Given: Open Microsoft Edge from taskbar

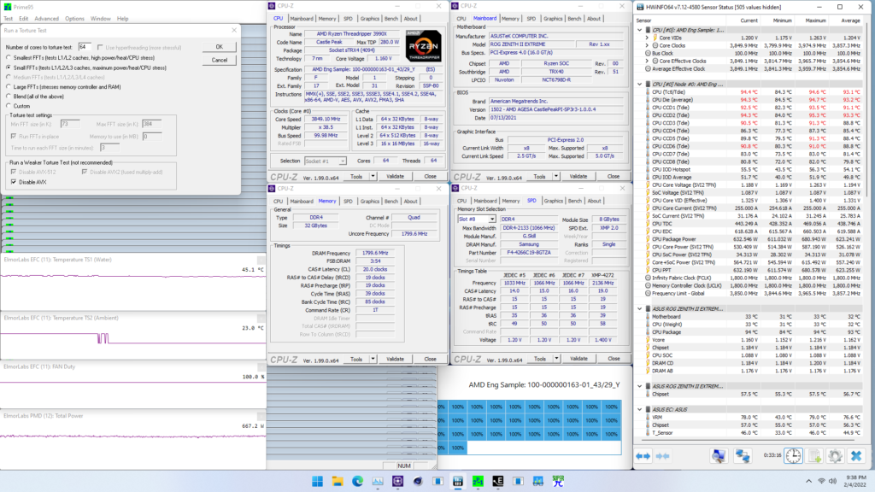Looking at the screenshot, I should (x=357, y=481).
